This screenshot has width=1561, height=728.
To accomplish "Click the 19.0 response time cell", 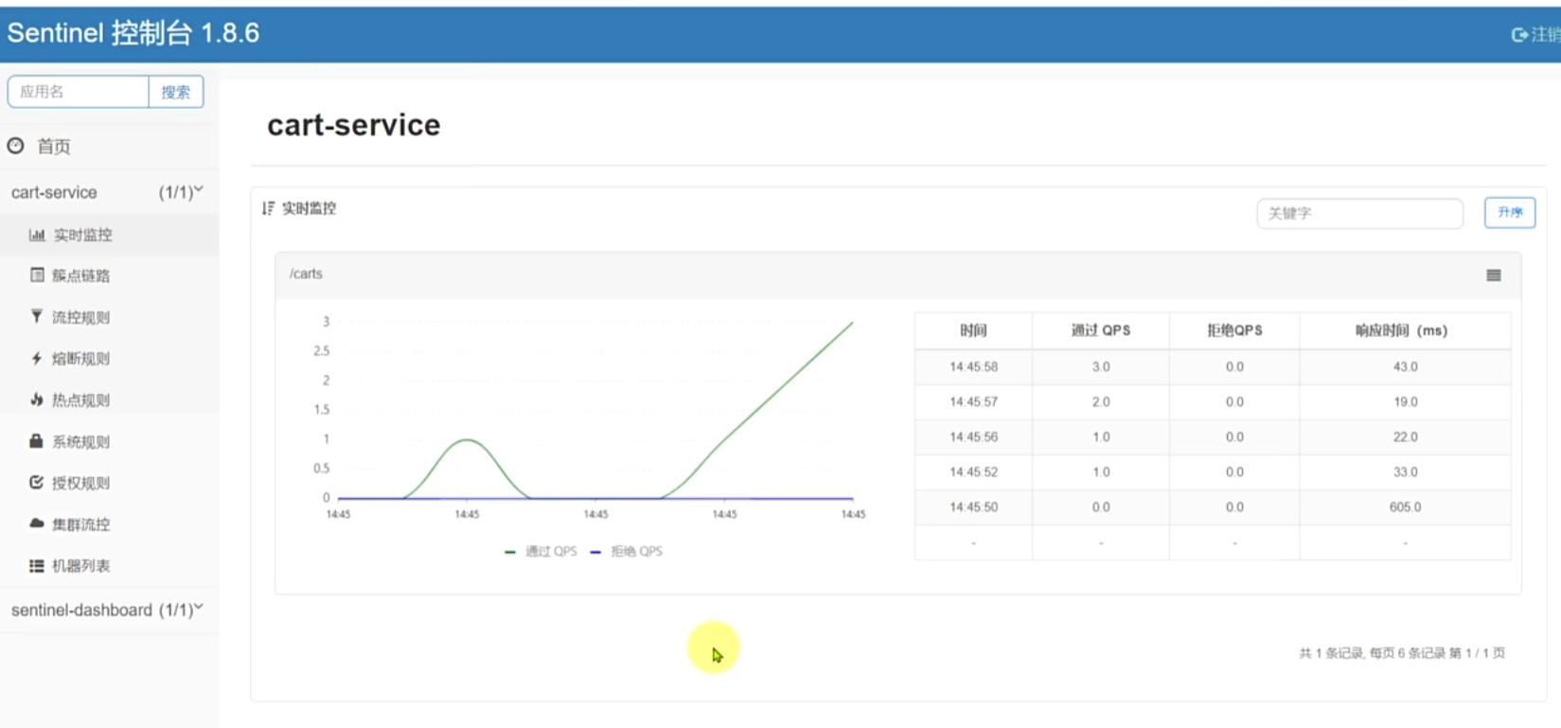I will pyautogui.click(x=1405, y=401).
